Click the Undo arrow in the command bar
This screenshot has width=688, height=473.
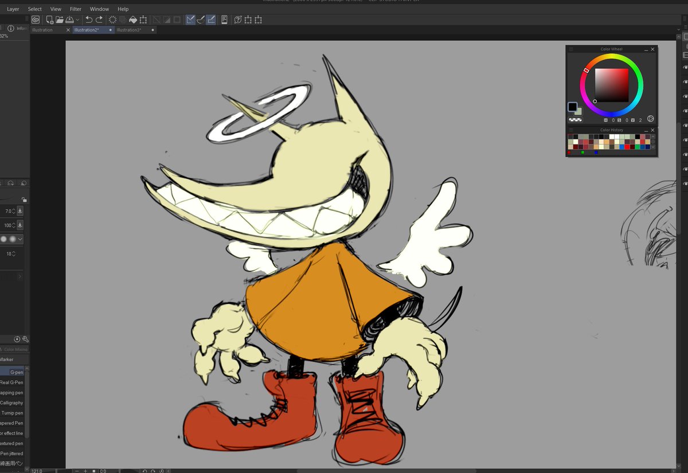tap(89, 19)
